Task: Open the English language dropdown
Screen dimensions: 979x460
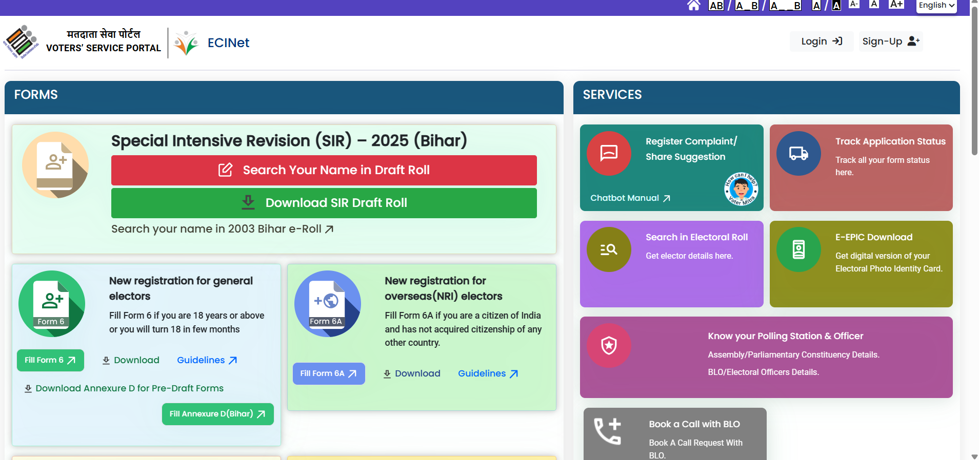Action: tap(936, 6)
